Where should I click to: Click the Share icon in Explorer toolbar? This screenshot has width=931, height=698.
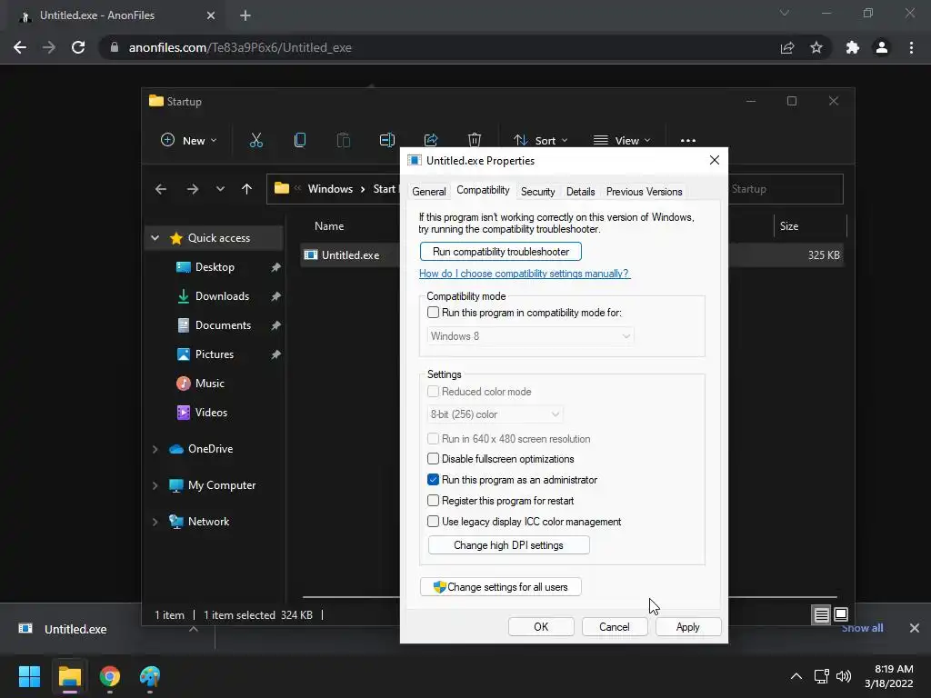click(x=431, y=140)
